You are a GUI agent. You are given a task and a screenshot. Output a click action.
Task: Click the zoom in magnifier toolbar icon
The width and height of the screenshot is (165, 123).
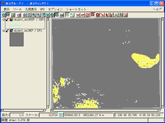tap(34, 15)
